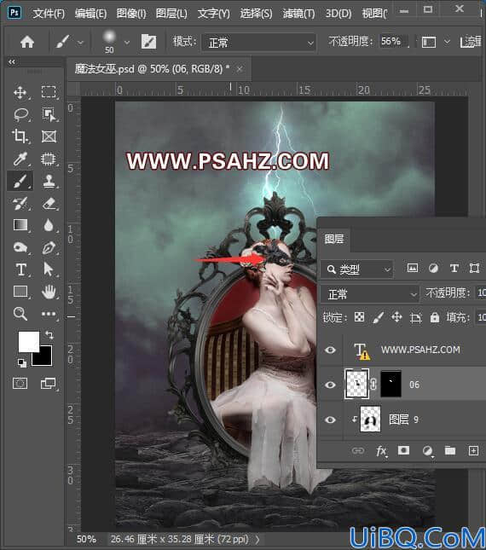Select the Object Selection tool

click(49, 114)
